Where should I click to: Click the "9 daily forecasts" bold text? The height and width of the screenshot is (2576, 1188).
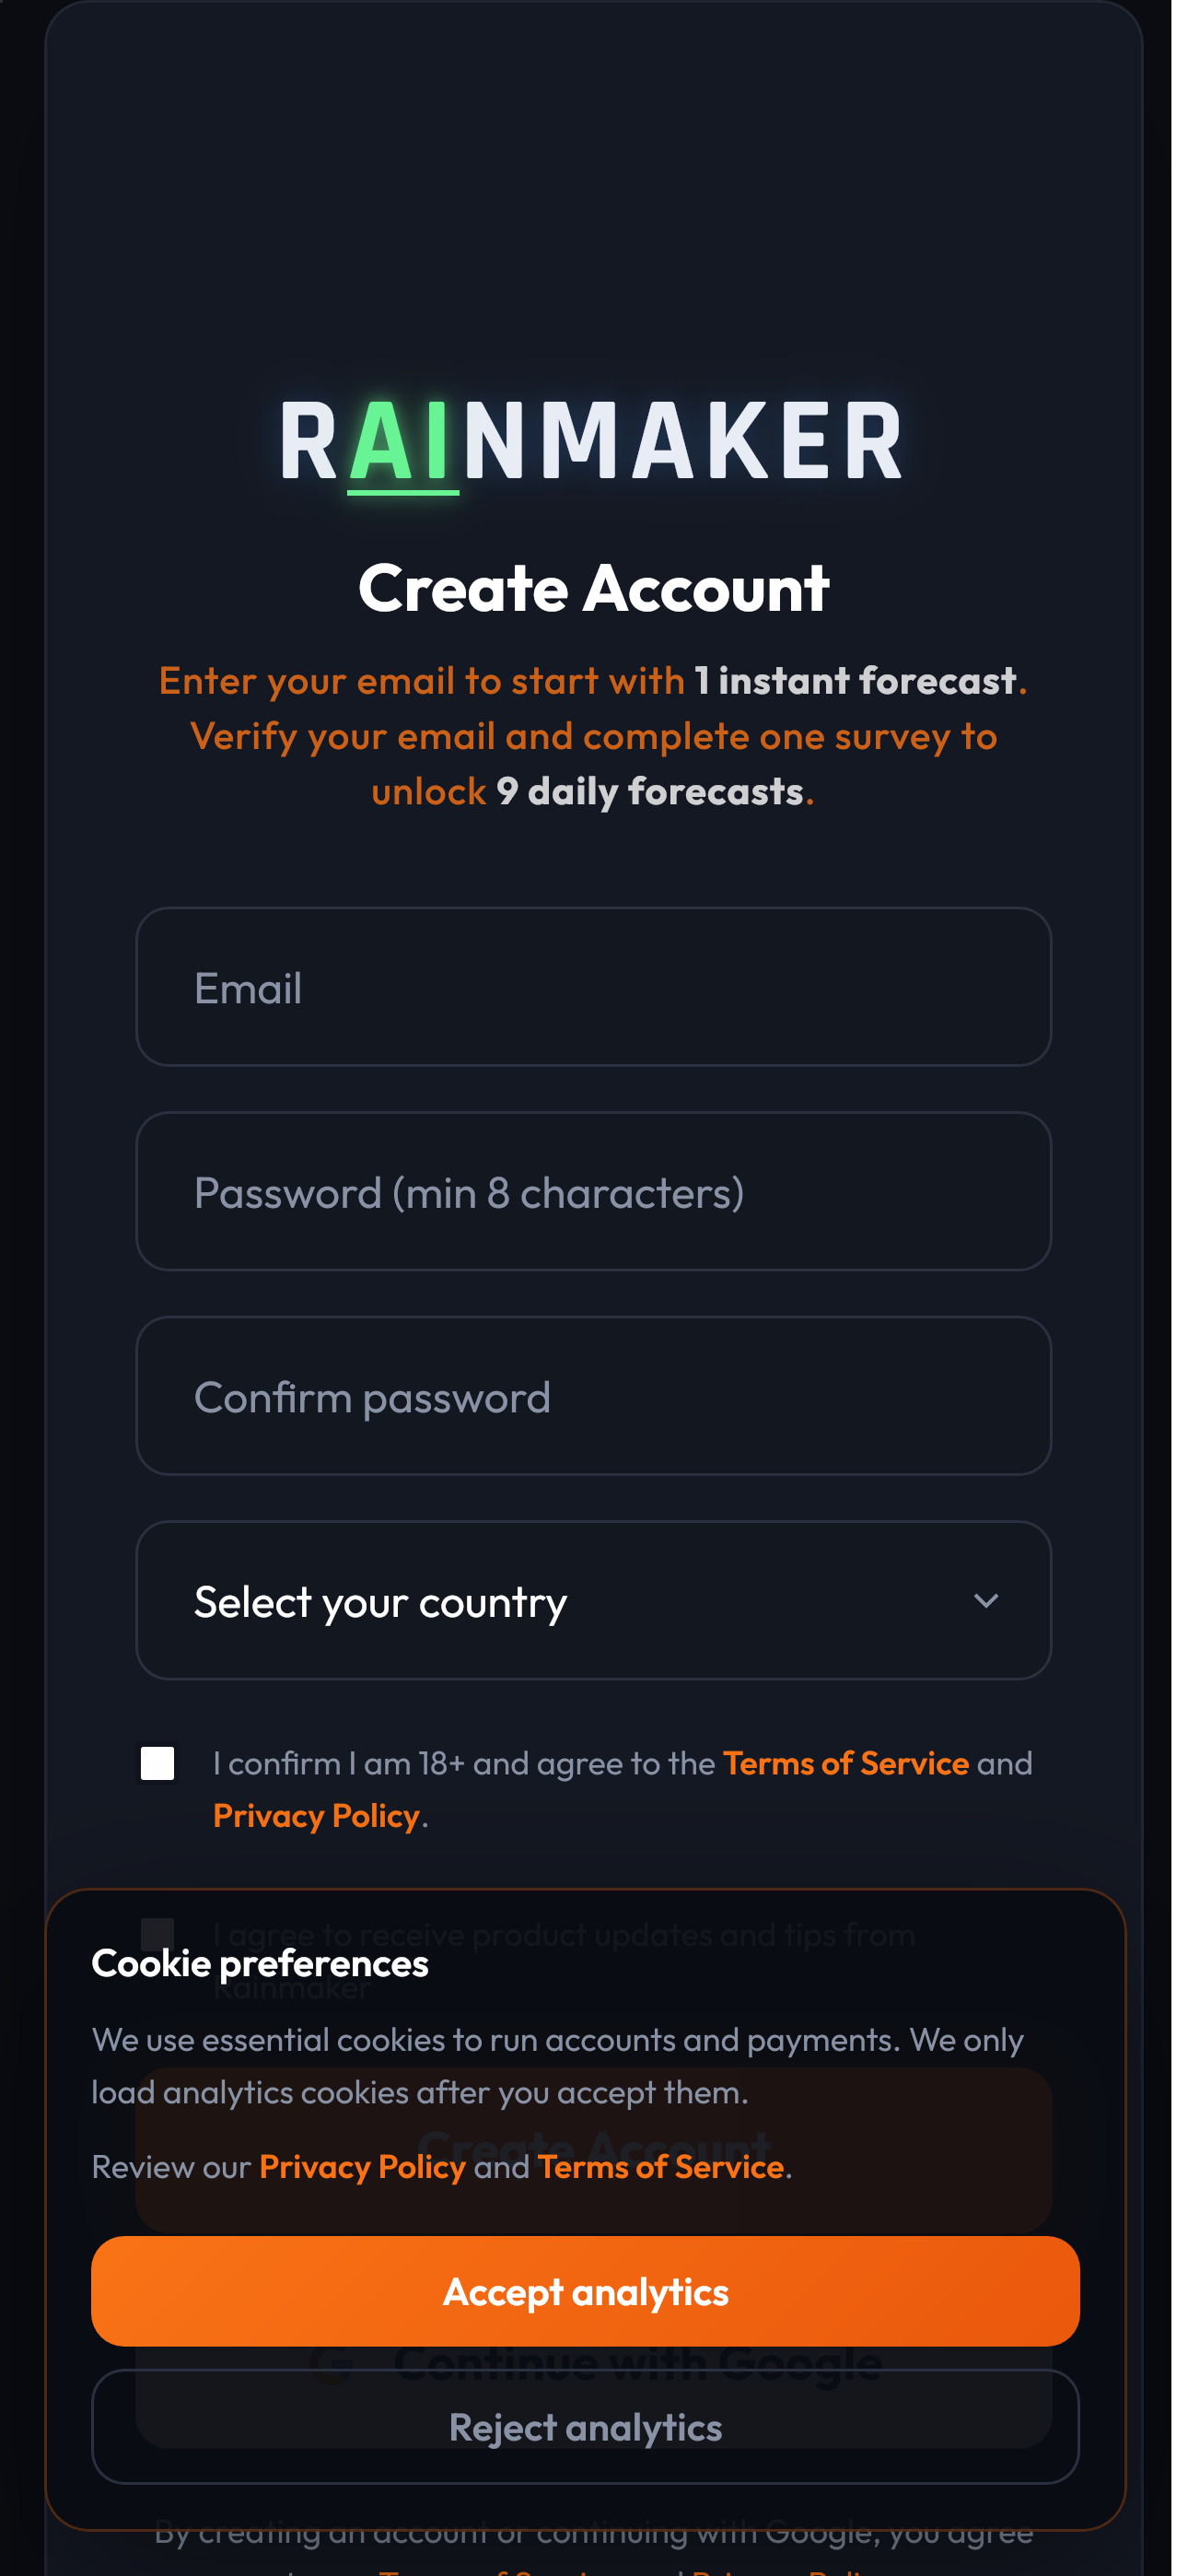point(650,792)
